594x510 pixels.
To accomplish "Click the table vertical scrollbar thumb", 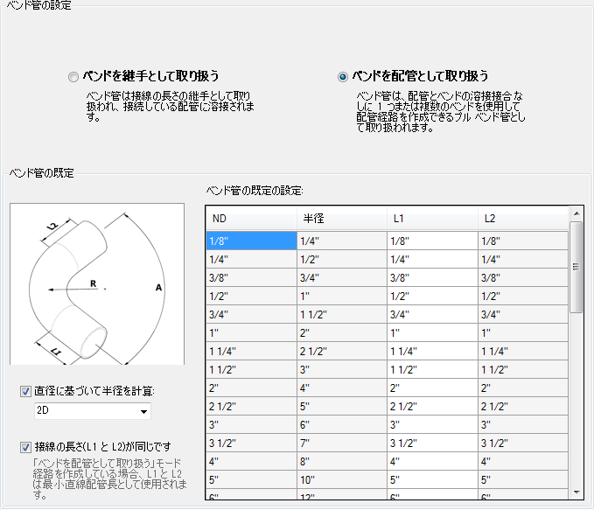I will pyautogui.click(x=577, y=267).
